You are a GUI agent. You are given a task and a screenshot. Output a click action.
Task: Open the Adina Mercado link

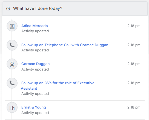click(x=35, y=26)
